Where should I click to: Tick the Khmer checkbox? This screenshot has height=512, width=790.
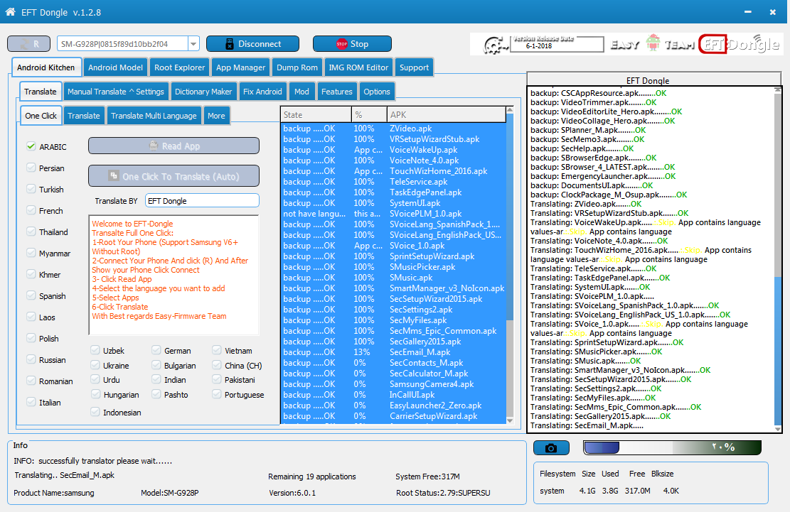(x=31, y=274)
